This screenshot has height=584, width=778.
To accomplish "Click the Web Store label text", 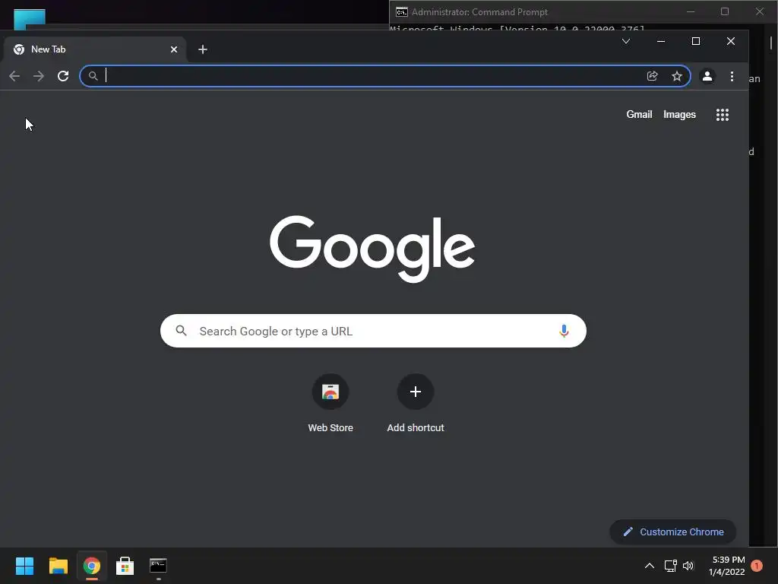I will click(330, 427).
